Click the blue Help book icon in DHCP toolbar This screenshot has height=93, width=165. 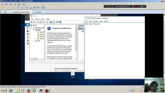click(x=51, y=22)
